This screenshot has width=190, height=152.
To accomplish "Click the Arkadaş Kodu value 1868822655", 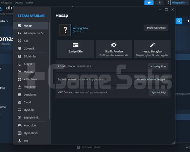I will point(84,67).
